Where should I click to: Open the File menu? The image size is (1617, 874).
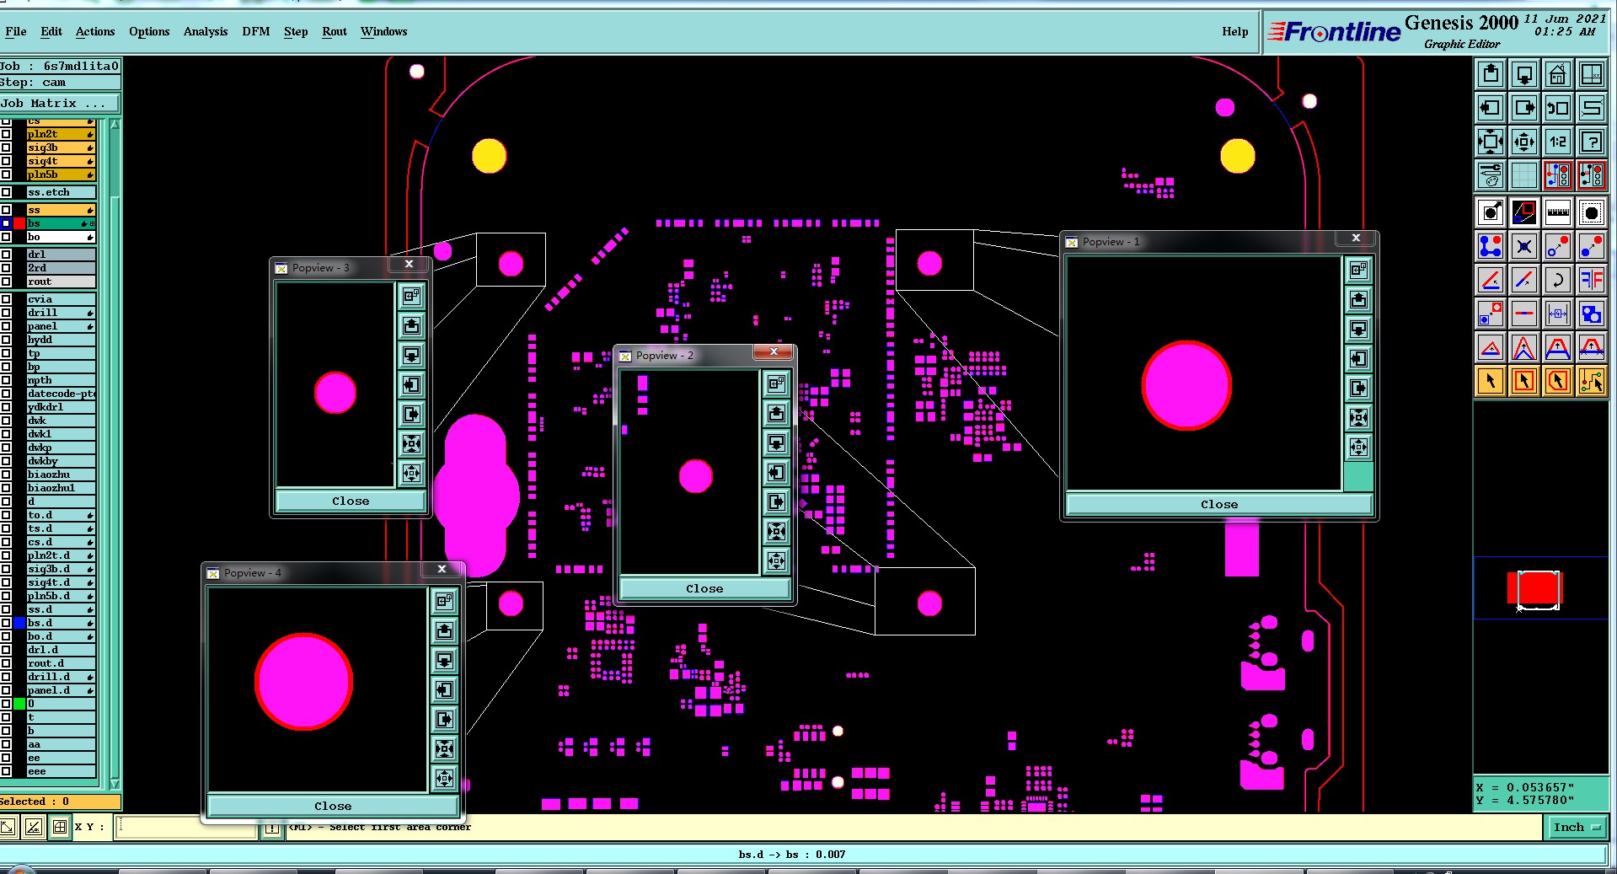tap(16, 32)
